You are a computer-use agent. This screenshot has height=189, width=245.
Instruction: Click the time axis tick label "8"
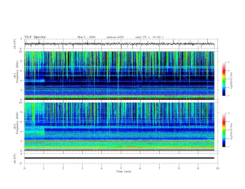(x=179, y=168)
